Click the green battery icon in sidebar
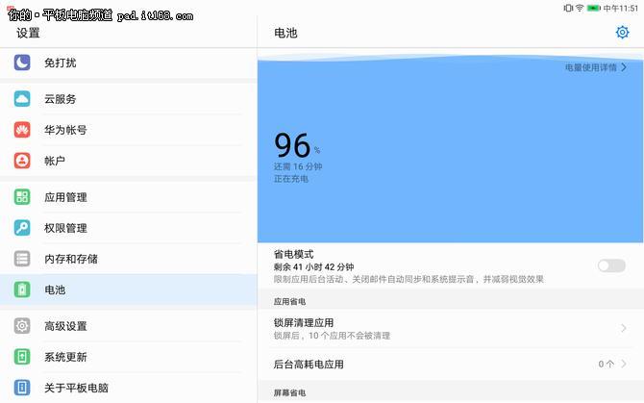The height and width of the screenshot is (403, 644). tap(22, 290)
